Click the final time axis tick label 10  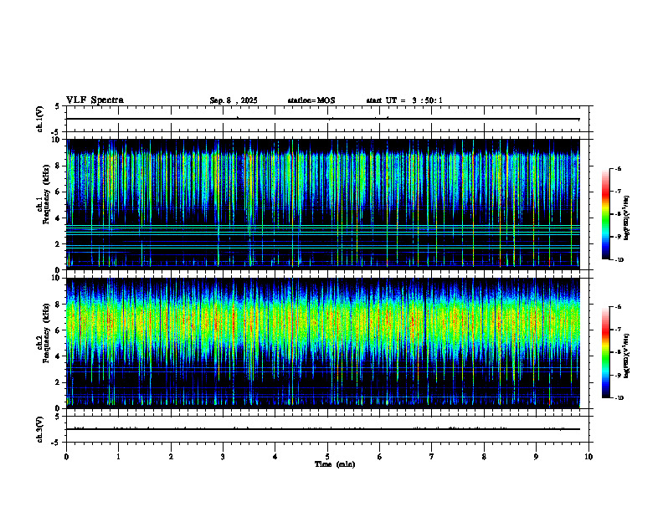(588, 457)
